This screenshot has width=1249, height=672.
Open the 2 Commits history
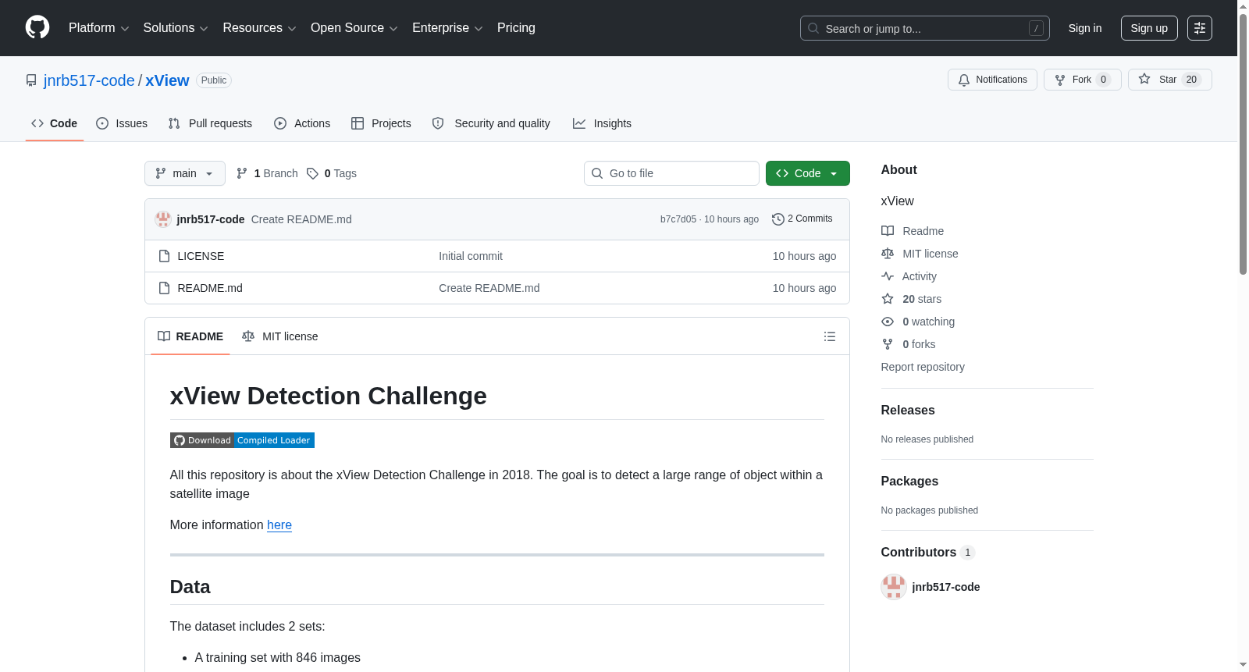pyautogui.click(x=802, y=219)
